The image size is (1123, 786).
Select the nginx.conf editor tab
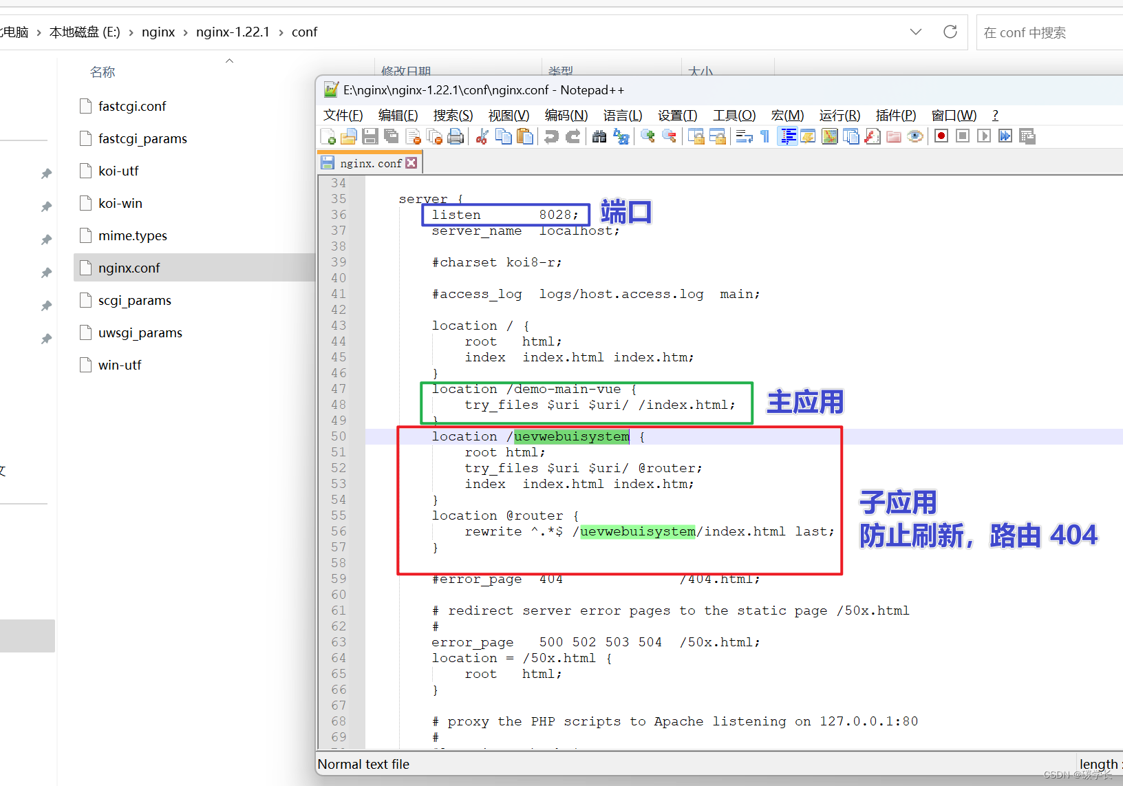point(370,163)
